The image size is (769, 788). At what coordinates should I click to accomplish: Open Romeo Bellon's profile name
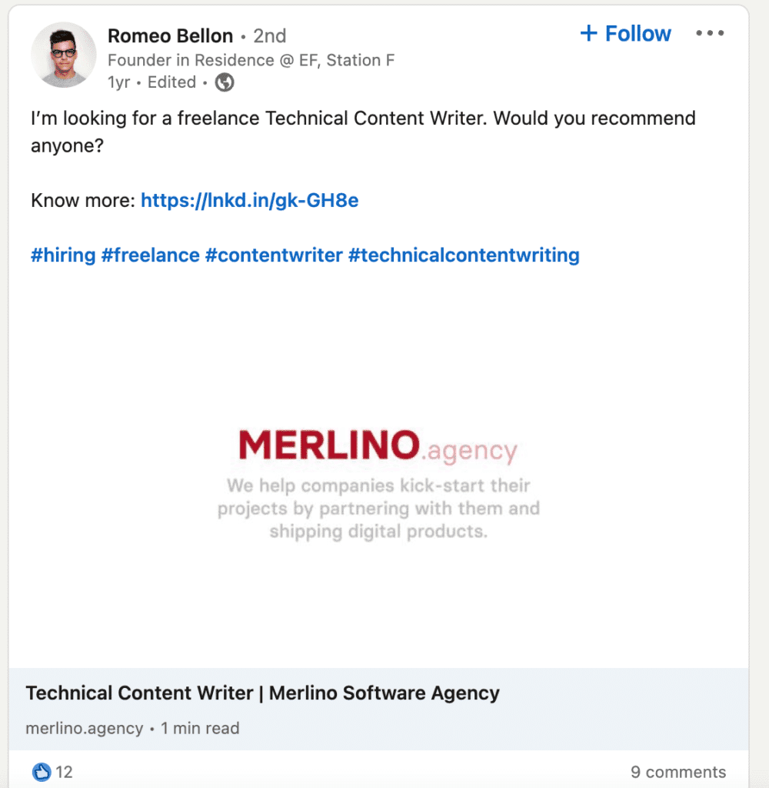pos(171,35)
